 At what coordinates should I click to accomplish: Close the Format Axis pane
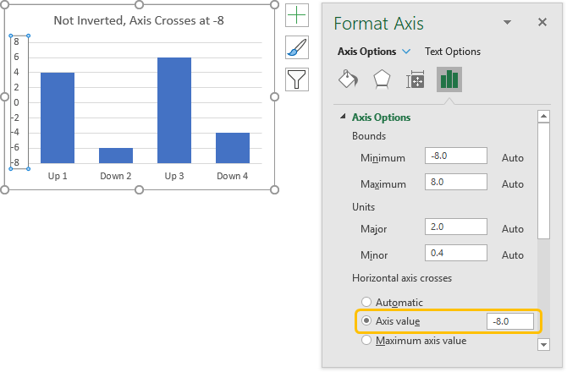point(542,23)
